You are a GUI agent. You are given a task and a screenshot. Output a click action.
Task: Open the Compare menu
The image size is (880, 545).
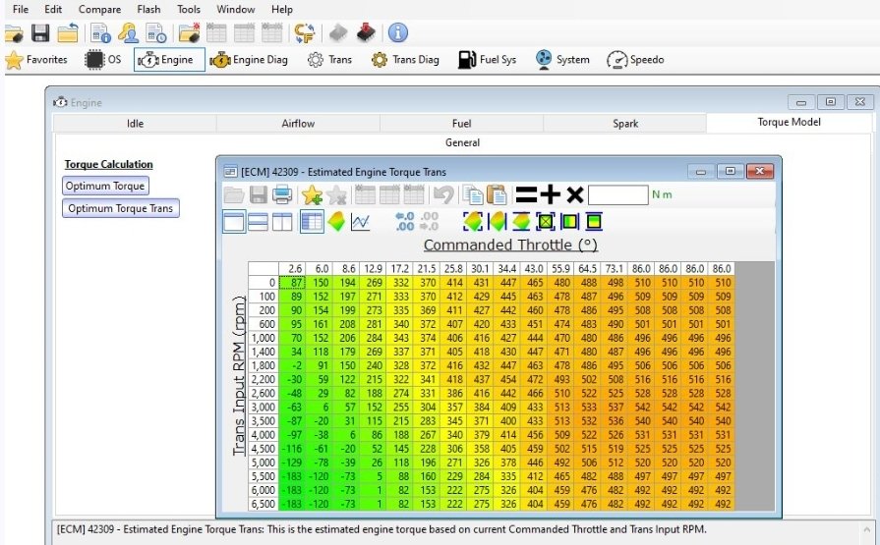click(99, 10)
